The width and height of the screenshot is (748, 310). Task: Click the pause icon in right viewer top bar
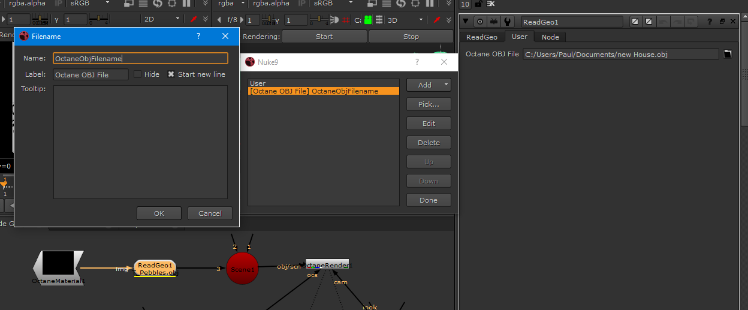tap(429, 4)
